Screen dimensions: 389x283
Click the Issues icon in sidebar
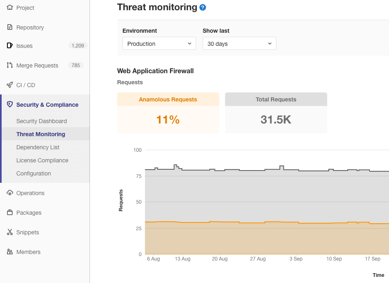[10, 46]
